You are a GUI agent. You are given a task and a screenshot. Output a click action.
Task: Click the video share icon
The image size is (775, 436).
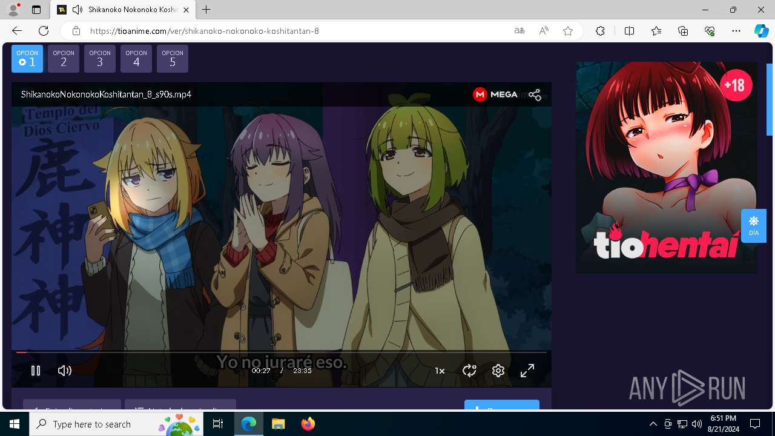pyautogui.click(x=535, y=94)
